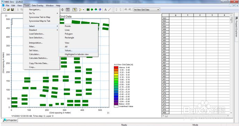The image size is (239, 126).
Task: Click the diagonal line draw tool icon
Action: 109,10
